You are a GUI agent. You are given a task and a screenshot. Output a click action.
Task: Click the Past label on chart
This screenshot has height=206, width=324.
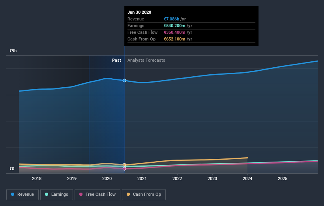116,60
